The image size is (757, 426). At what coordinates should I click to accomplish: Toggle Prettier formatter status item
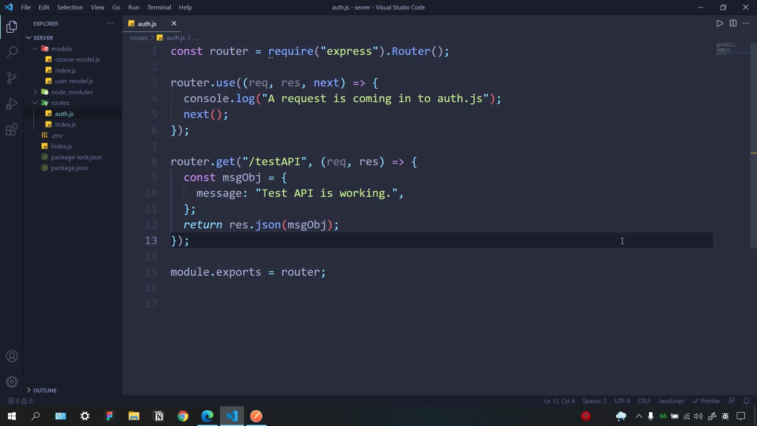pos(707,401)
